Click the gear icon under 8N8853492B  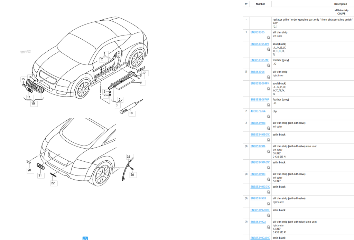268,203
